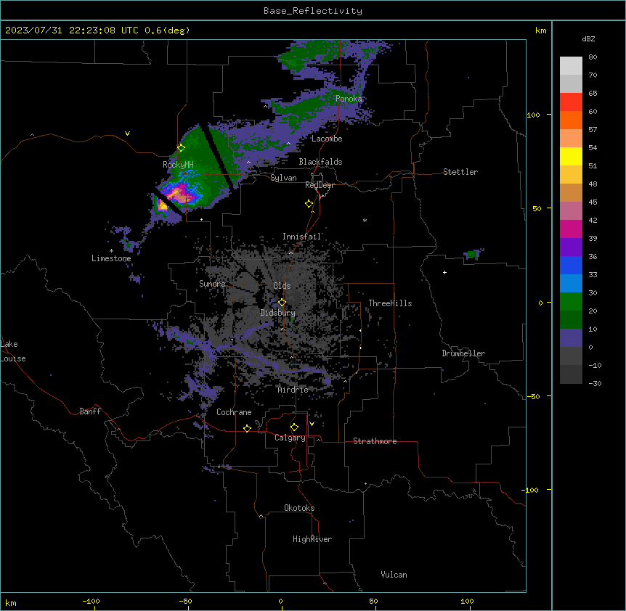The height and width of the screenshot is (611, 626).
Task: Pick the green 20-30 dBZ color swatch
Action: pyautogui.click(x=571, y=302)
